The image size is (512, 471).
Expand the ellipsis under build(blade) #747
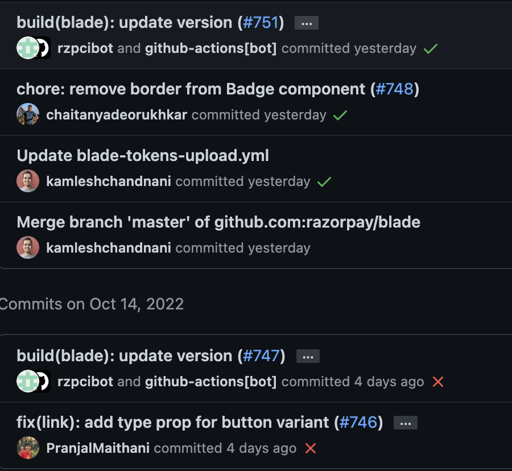[x=308, y=356]
